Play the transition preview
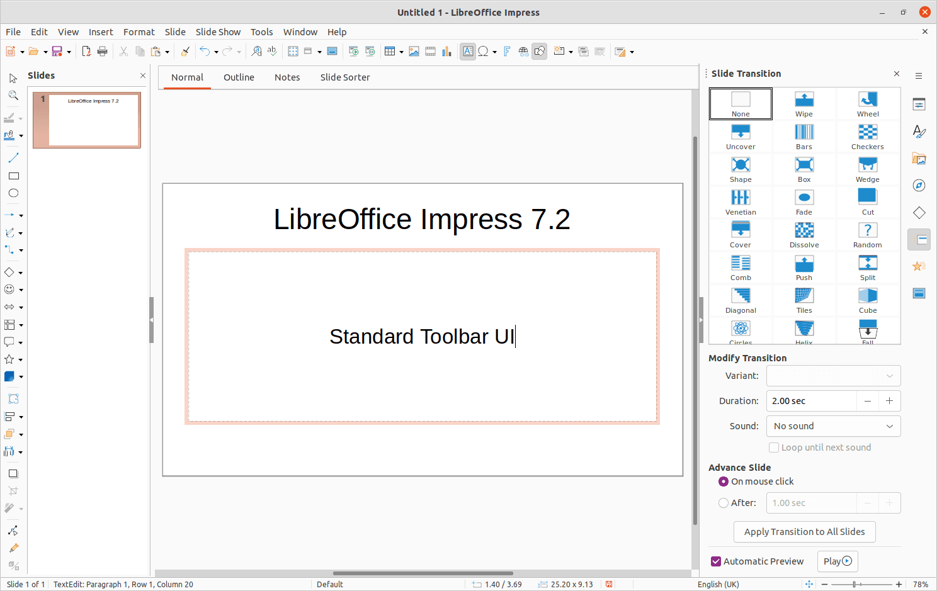 pos(838,561)
